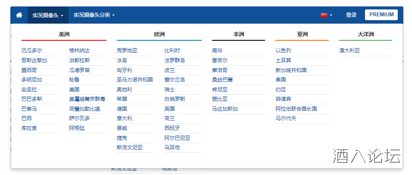Go to 南非 under Africa
412x175 pixels.
[x=217, y=51]
